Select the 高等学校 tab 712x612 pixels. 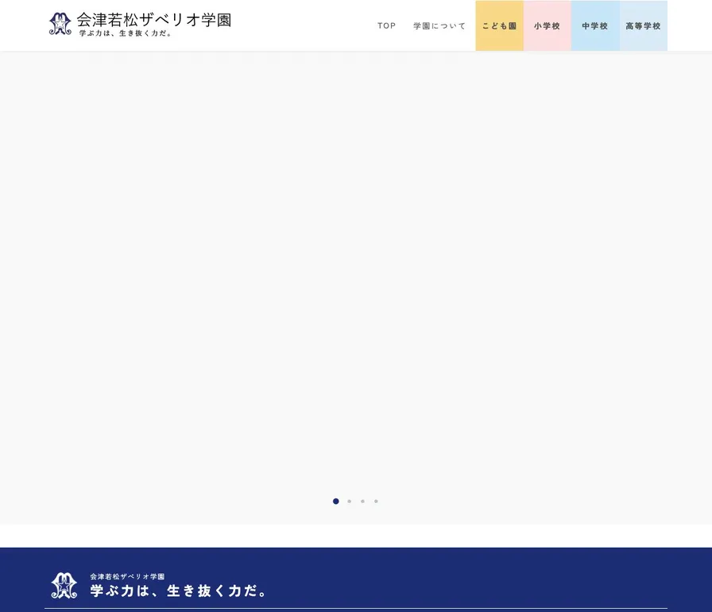644,26
